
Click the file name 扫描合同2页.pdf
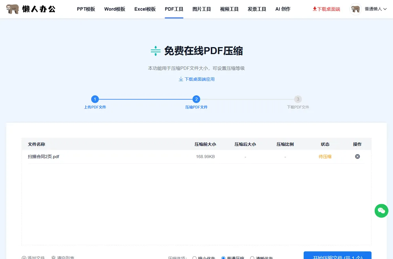(43, 157)
